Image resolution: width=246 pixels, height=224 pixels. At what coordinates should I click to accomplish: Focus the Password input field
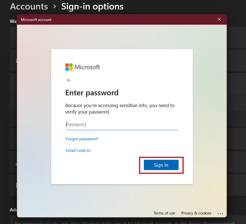coord(121,125)
